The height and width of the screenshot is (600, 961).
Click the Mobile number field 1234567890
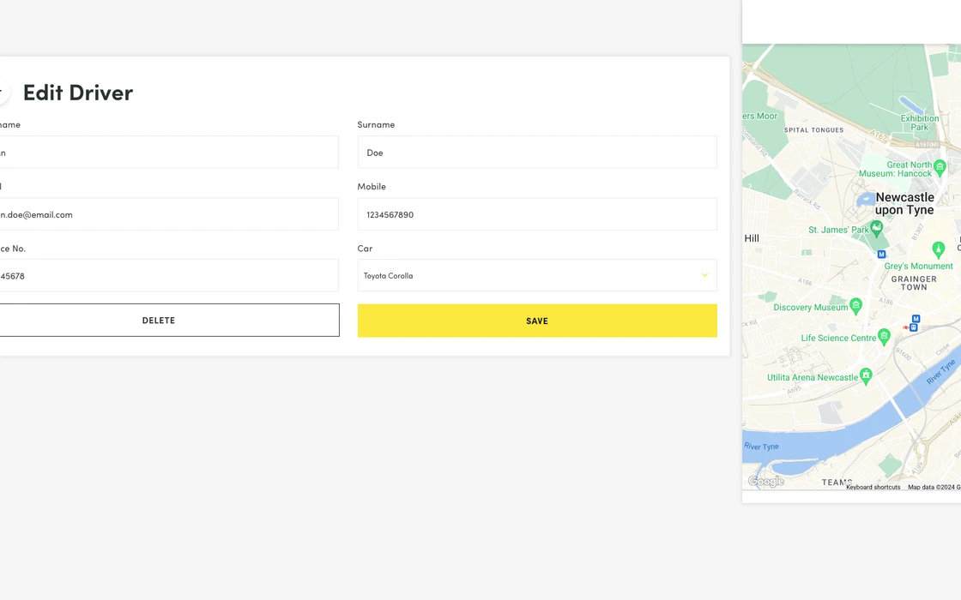[537, 214]
